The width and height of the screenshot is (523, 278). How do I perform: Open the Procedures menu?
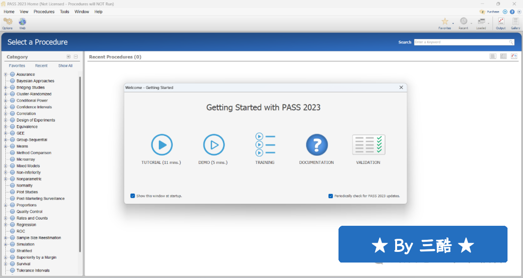44,12
